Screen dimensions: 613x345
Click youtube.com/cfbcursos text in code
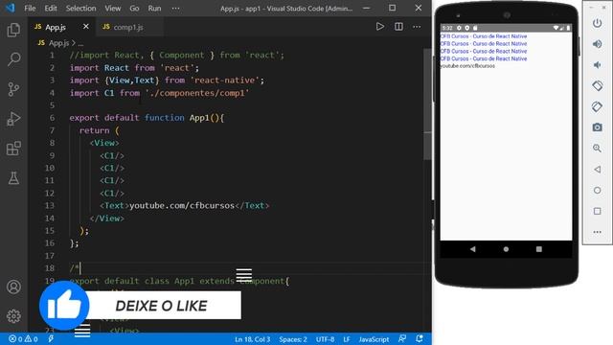pyautogui.click(x=182, y=205)
